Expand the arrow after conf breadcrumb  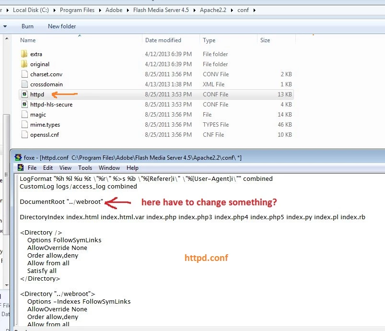point(254,10)
